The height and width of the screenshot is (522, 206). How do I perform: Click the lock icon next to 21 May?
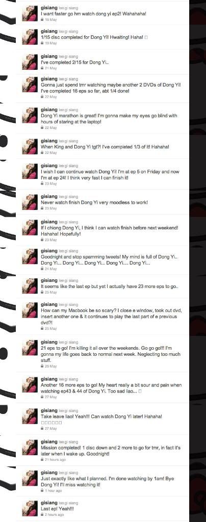click(x=42, y=68)
